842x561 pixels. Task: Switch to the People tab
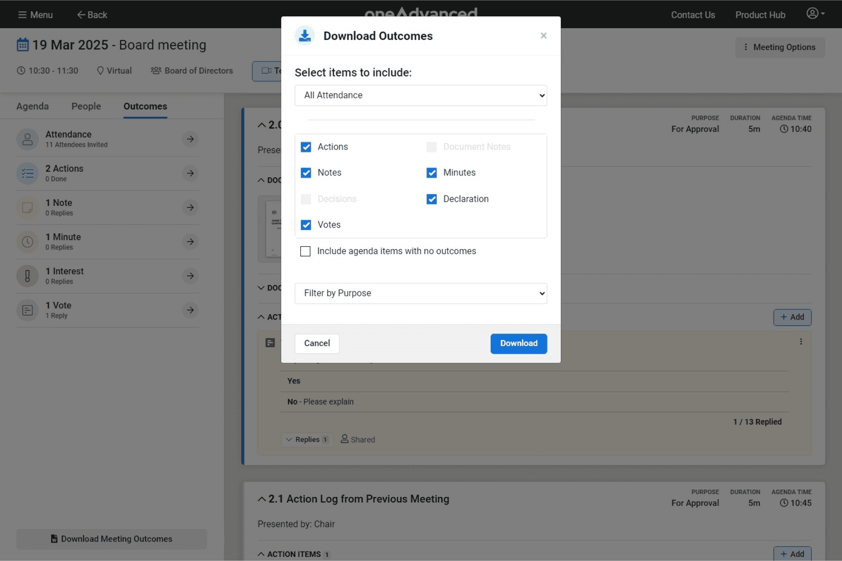click(x=86, y=106)
